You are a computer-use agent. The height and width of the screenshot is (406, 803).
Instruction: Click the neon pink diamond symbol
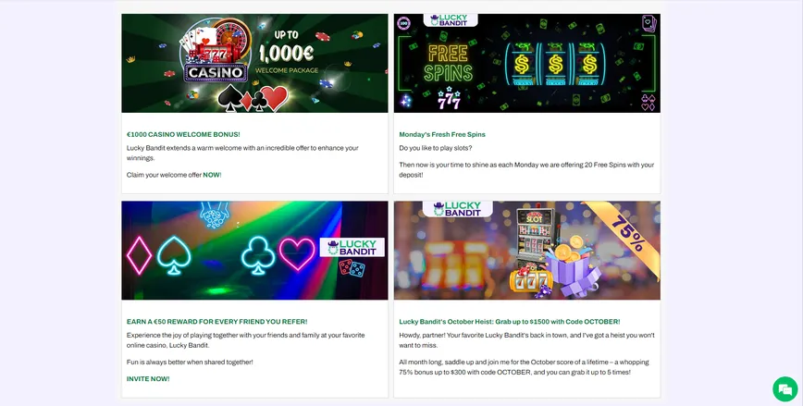pos(139,255)
